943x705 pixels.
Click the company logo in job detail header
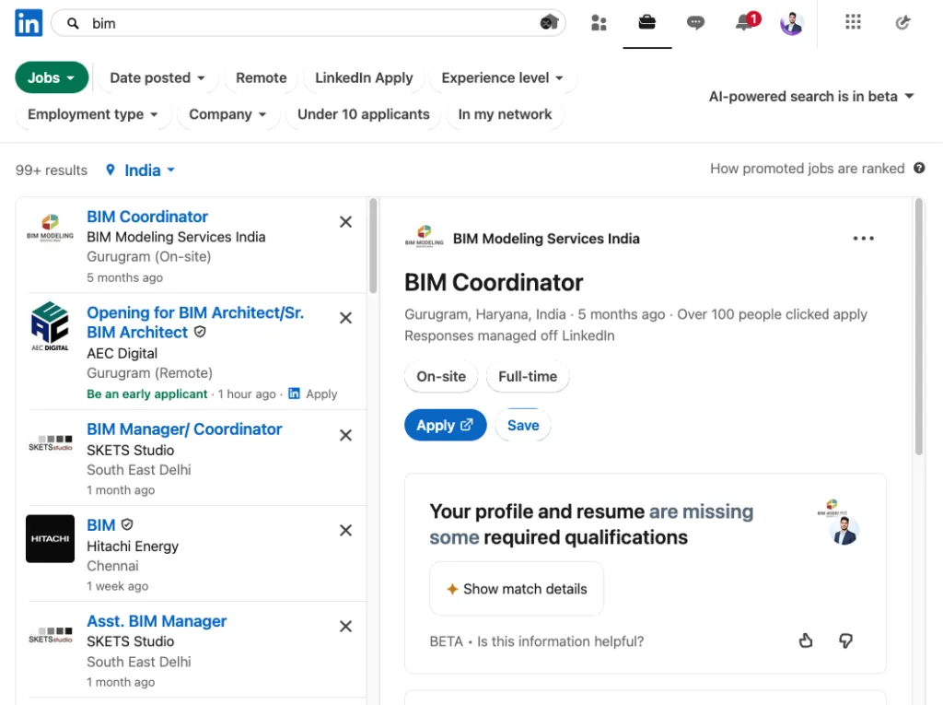pyautogui.click(x=424, y=237)
